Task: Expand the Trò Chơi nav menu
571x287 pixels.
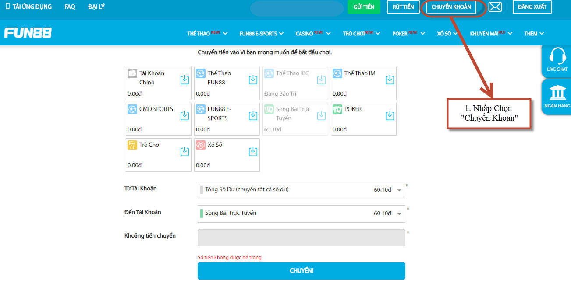Action: (362, 34)
